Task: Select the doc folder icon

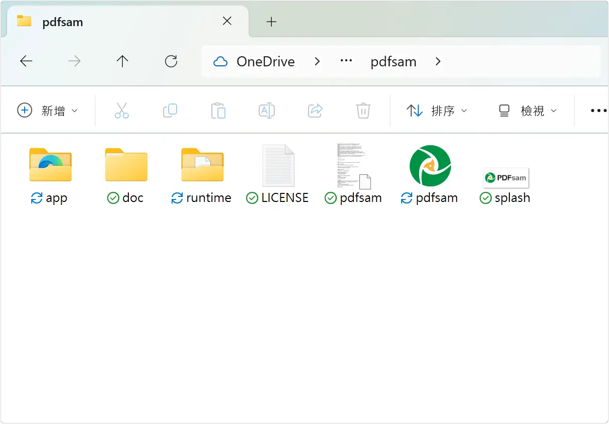Action: click(x=126, y=164)
